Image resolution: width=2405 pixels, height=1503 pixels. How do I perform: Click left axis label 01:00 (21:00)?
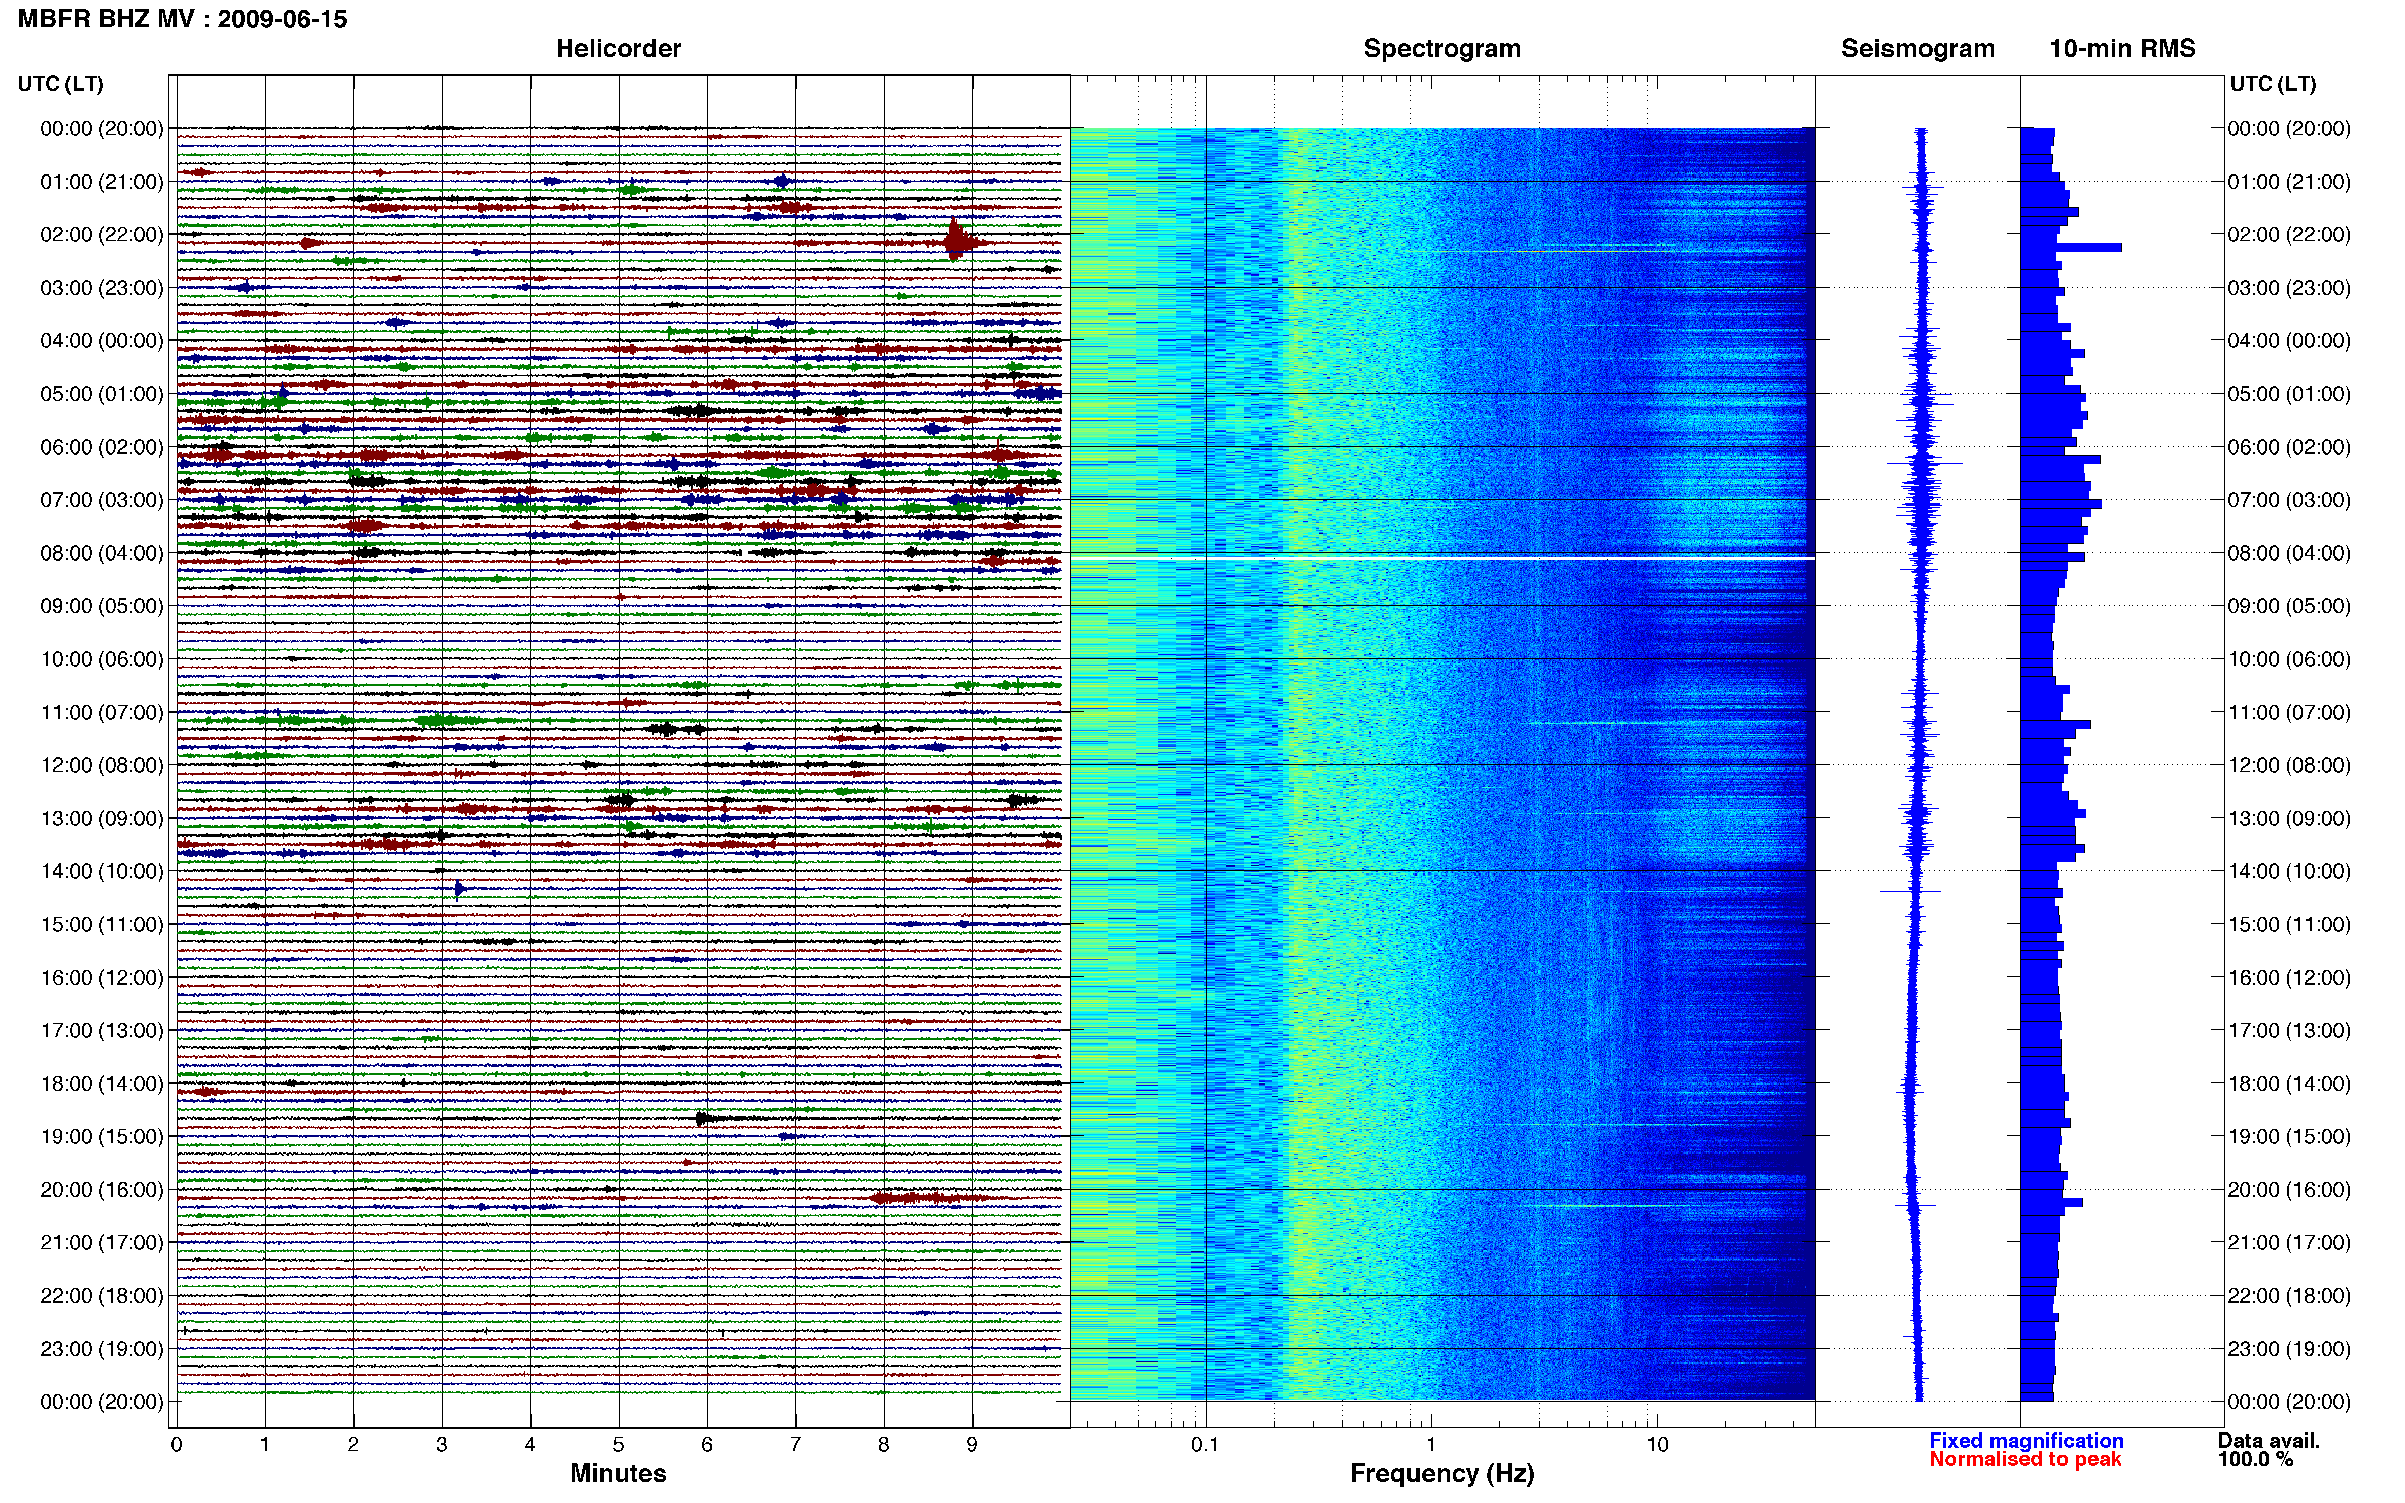pyautogui.click(x=101, y=182)
